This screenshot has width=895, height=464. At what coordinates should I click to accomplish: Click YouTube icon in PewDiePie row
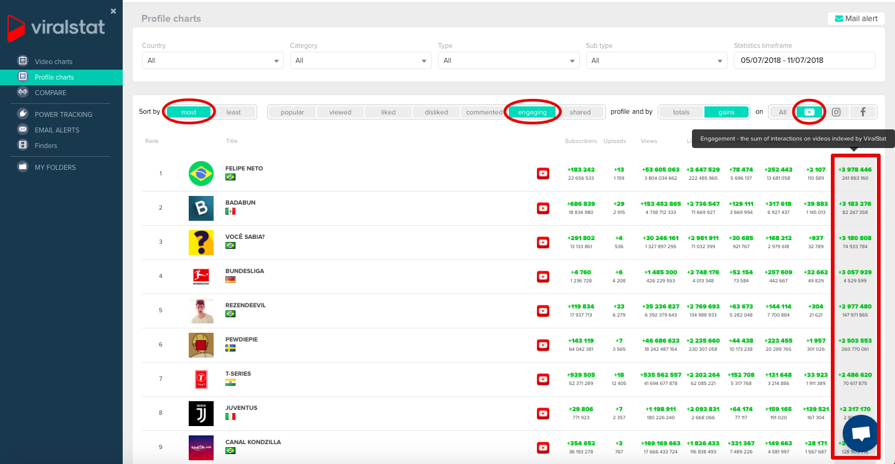coord(543,345)
